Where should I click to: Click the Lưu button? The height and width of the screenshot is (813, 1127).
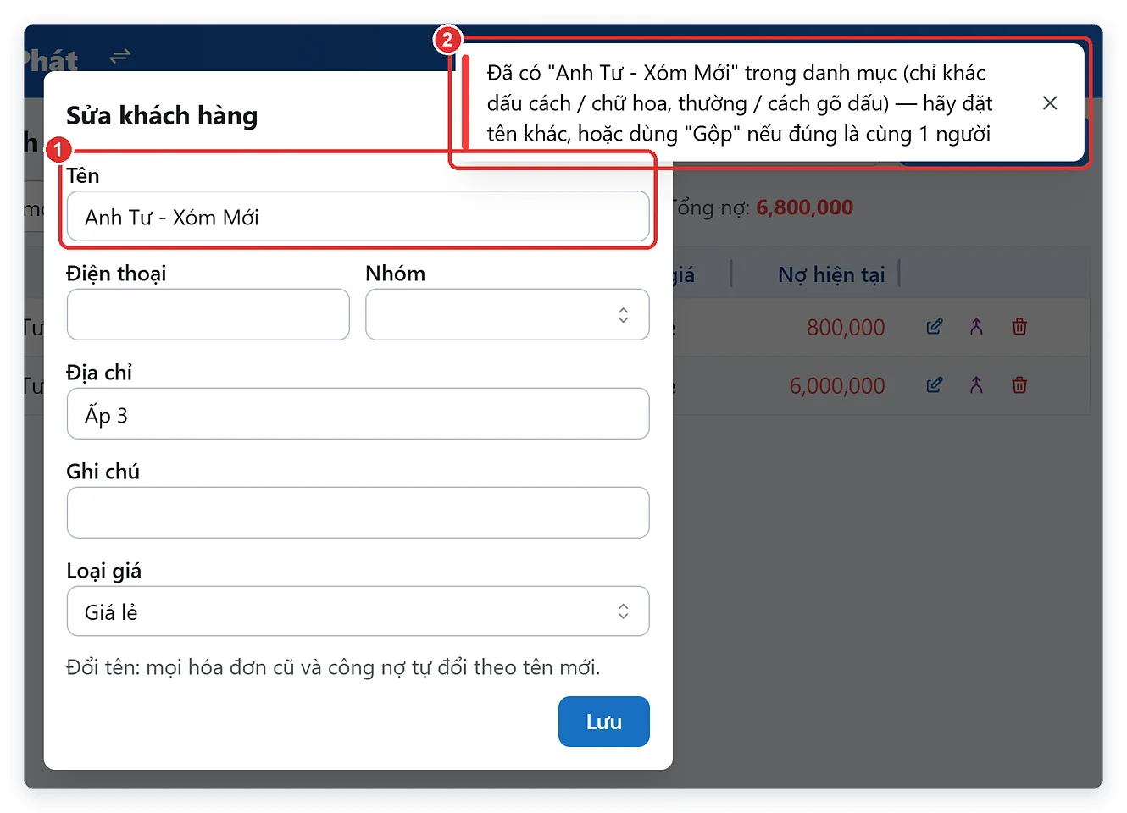point(604,722)
